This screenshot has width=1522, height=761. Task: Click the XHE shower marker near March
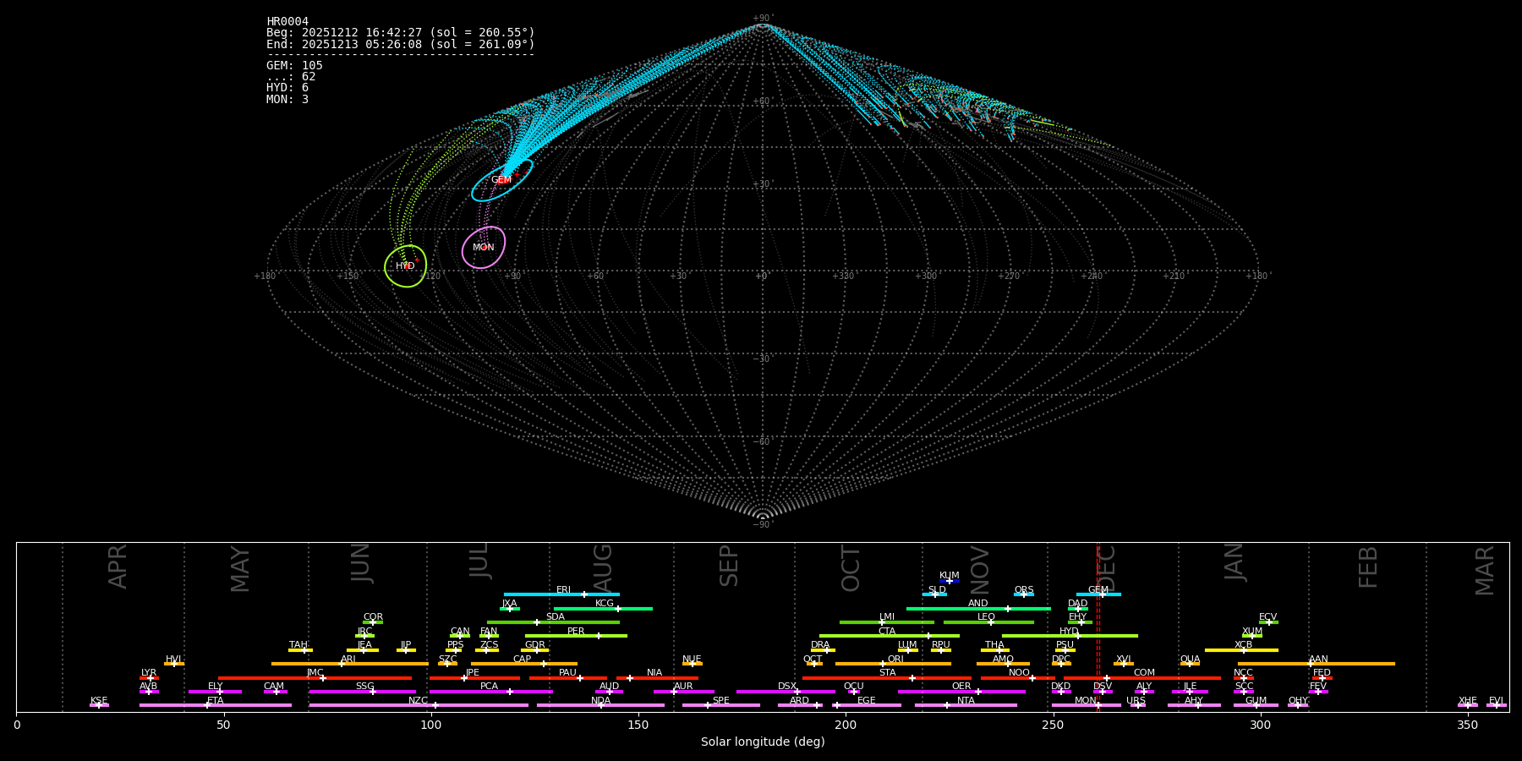pyautogui.click(x=1468, y=705)
